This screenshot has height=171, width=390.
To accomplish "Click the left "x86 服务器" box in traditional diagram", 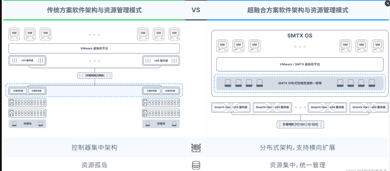I will pos(27,61).
